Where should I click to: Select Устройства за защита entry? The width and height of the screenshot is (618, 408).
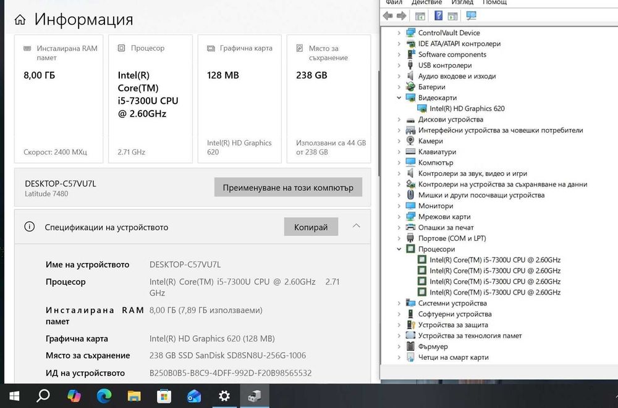point(453,325)
